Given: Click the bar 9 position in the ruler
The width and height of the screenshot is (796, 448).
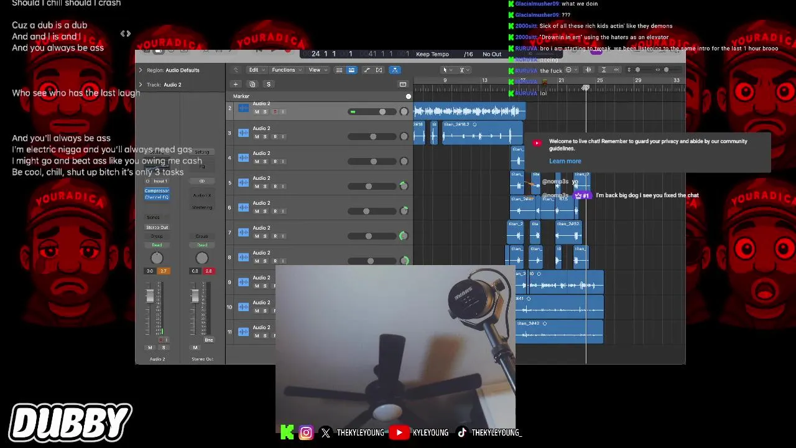Looking at the screenshot, I should click(x=445, y=81).
